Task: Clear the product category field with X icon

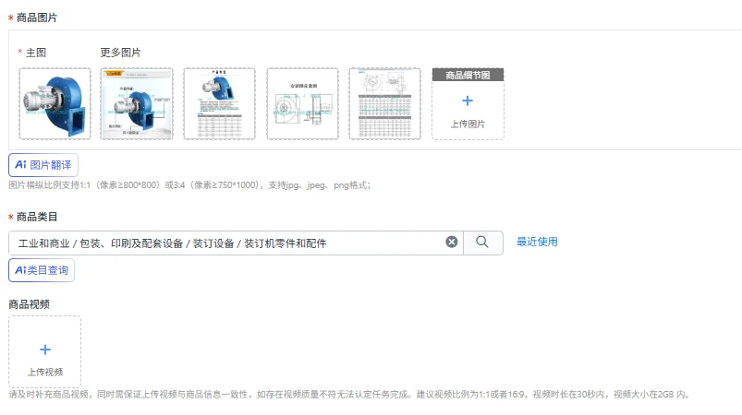Action: click(452, 243)
